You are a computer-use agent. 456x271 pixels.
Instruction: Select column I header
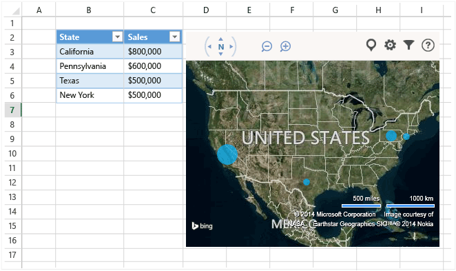coord(422,10)
